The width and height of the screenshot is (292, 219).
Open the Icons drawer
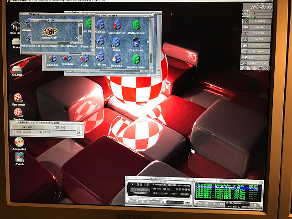[x=116, y=44]
